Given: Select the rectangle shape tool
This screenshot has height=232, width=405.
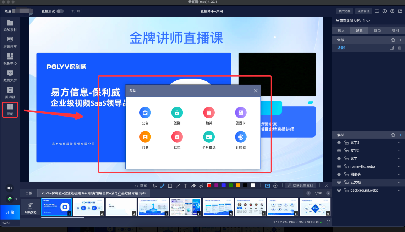Looking at the screenshot, I should [x=170, y=186].
